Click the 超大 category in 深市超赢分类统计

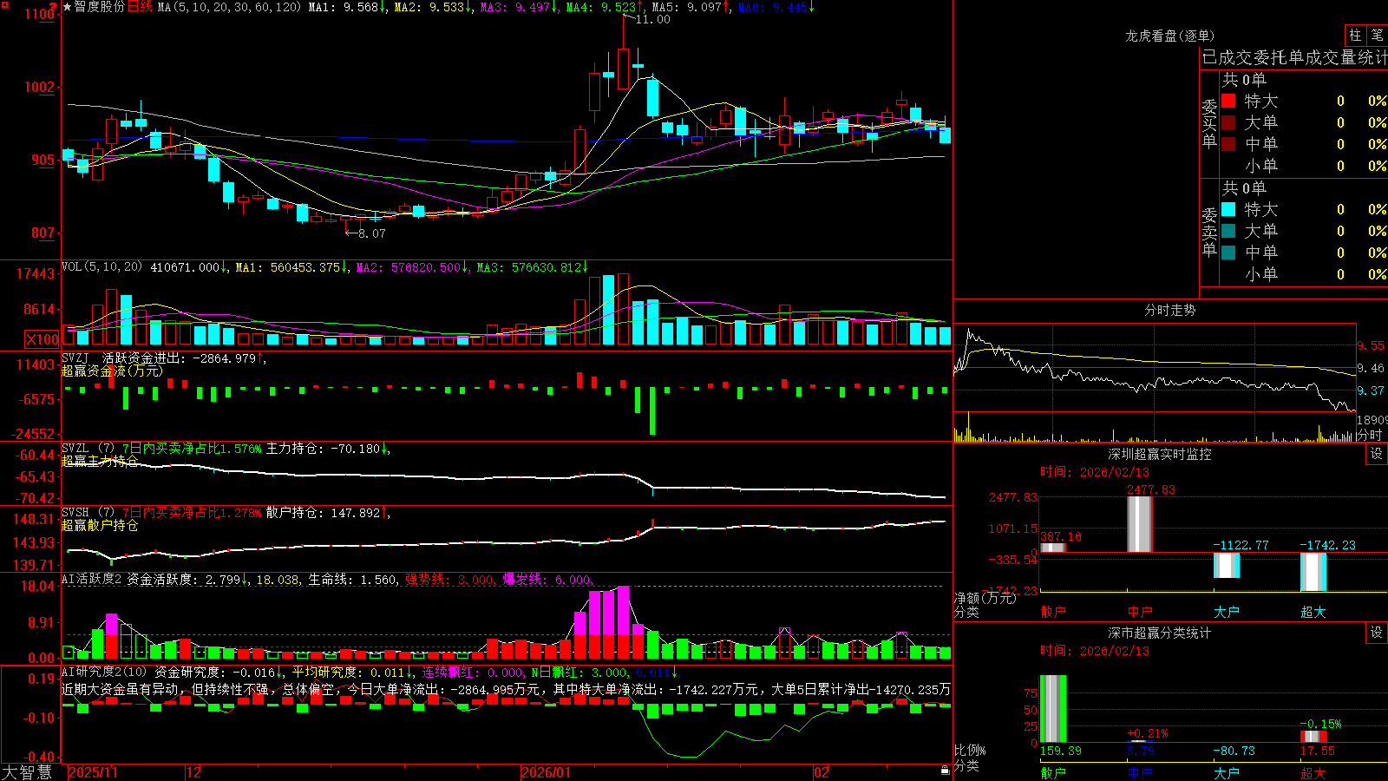1313,772
